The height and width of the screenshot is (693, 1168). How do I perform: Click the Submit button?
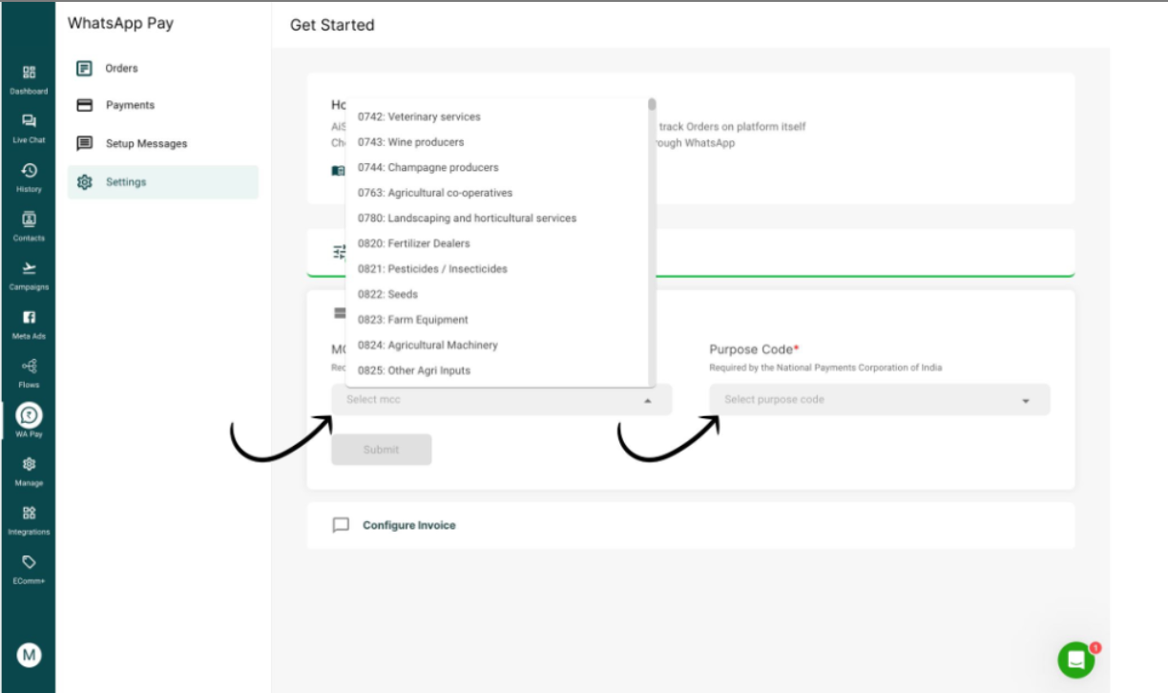click(382, 450)
